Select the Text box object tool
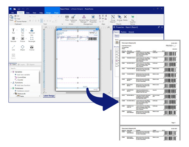Screen dimensions: 189x147 pos(23,32)
